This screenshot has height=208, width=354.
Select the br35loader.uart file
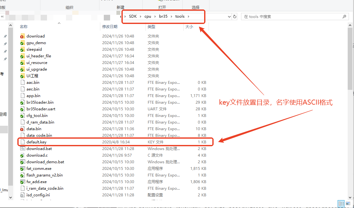pos(41,109)
